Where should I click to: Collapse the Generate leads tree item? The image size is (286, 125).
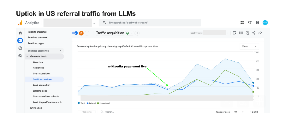coord(27,57)
